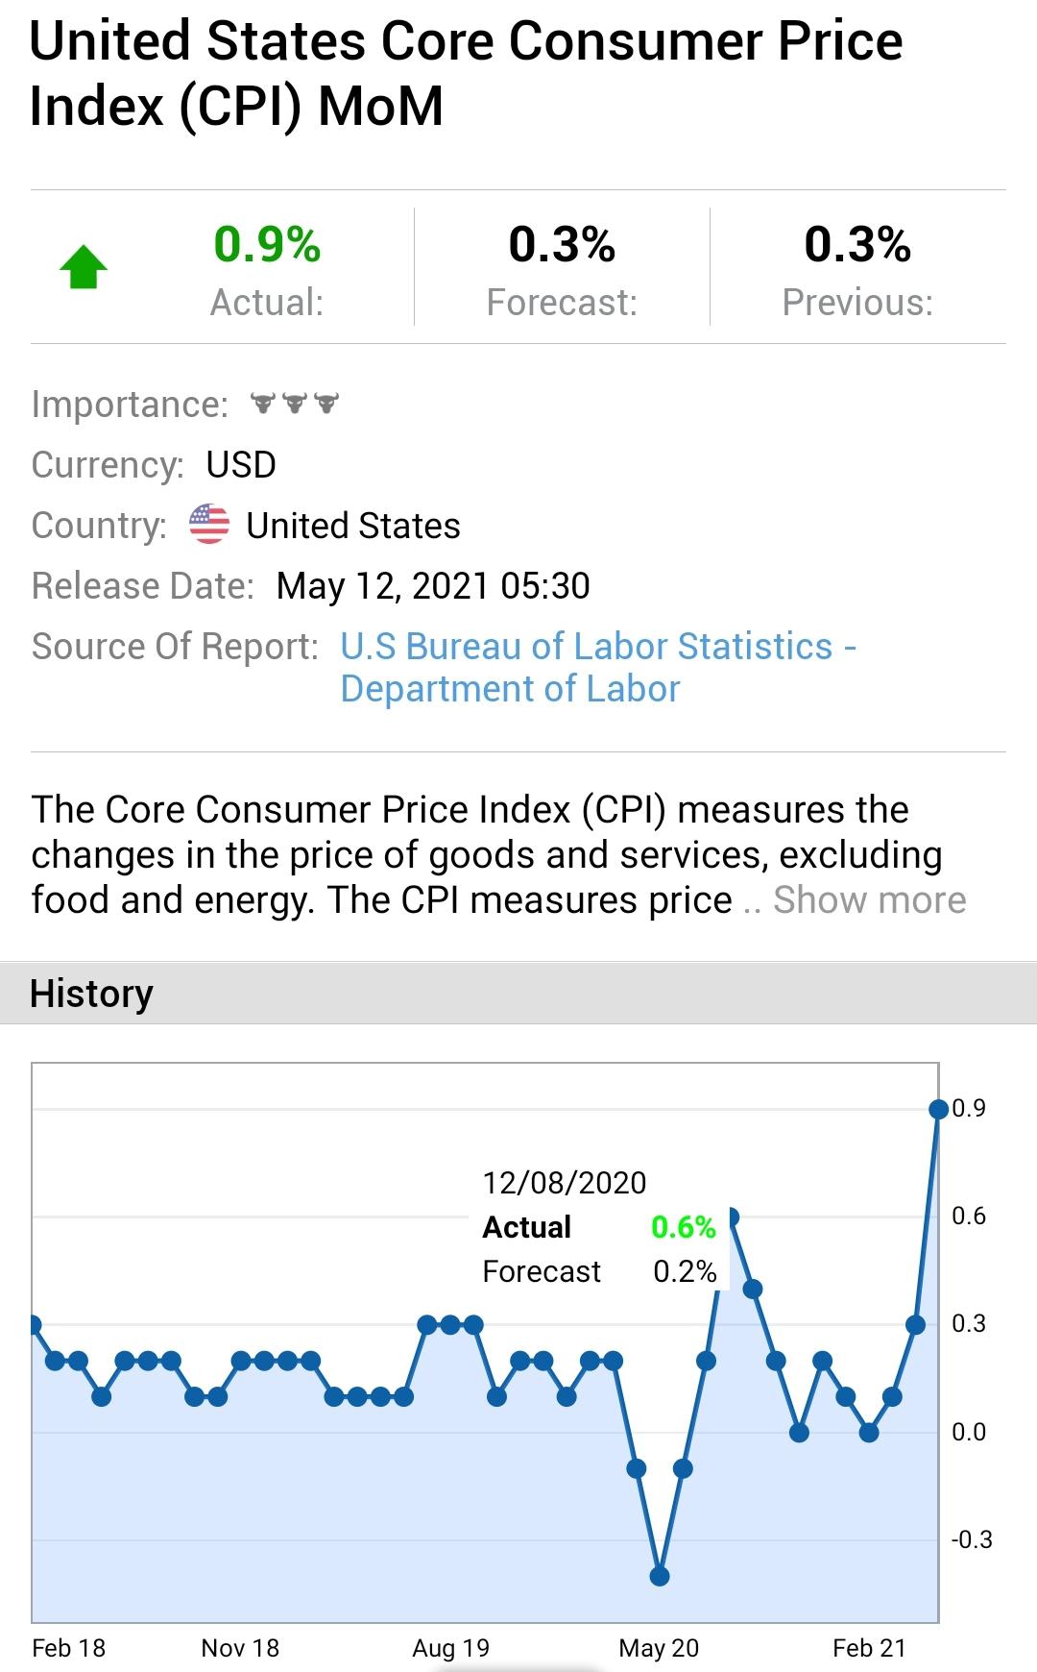
Task: Click the United States flag icon
Action: coord(209,525)
